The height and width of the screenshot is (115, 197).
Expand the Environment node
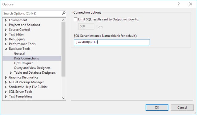(x=6, y=20)
